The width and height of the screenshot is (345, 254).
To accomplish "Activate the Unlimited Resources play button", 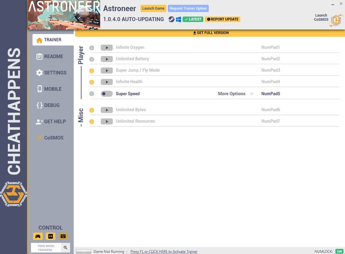I will coord(107,121).
